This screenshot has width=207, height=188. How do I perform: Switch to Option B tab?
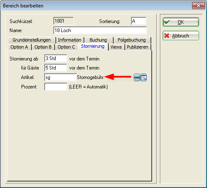click(43, 47)
